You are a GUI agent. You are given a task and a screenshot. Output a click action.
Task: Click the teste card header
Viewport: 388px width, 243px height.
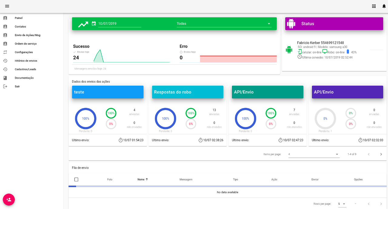click(108, 92)
